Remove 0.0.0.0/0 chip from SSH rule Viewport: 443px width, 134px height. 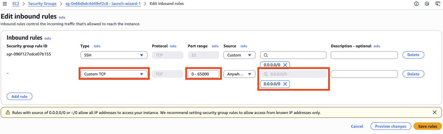point(285,65)
